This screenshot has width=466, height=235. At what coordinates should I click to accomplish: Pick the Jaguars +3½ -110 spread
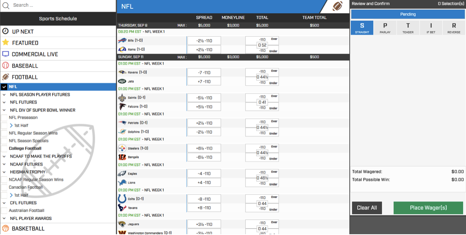point(204,224)
